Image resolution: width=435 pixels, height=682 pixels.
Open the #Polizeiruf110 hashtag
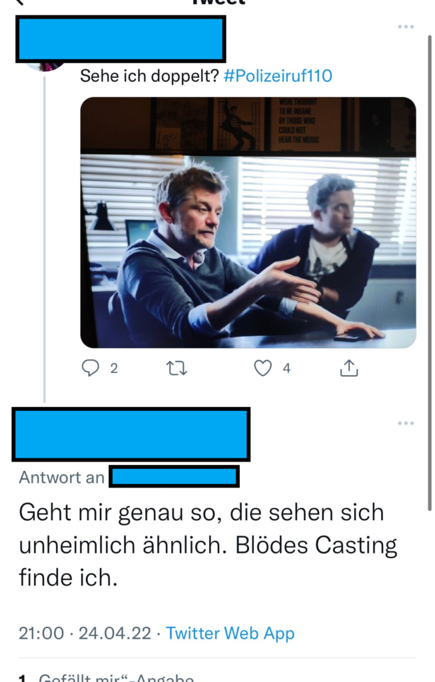tap(278, 76)
